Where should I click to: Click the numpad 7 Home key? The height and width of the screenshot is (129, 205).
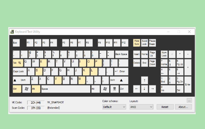tap(164, 63)
